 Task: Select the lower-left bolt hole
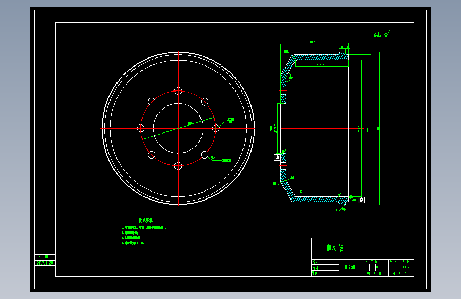tap(152, 155)
